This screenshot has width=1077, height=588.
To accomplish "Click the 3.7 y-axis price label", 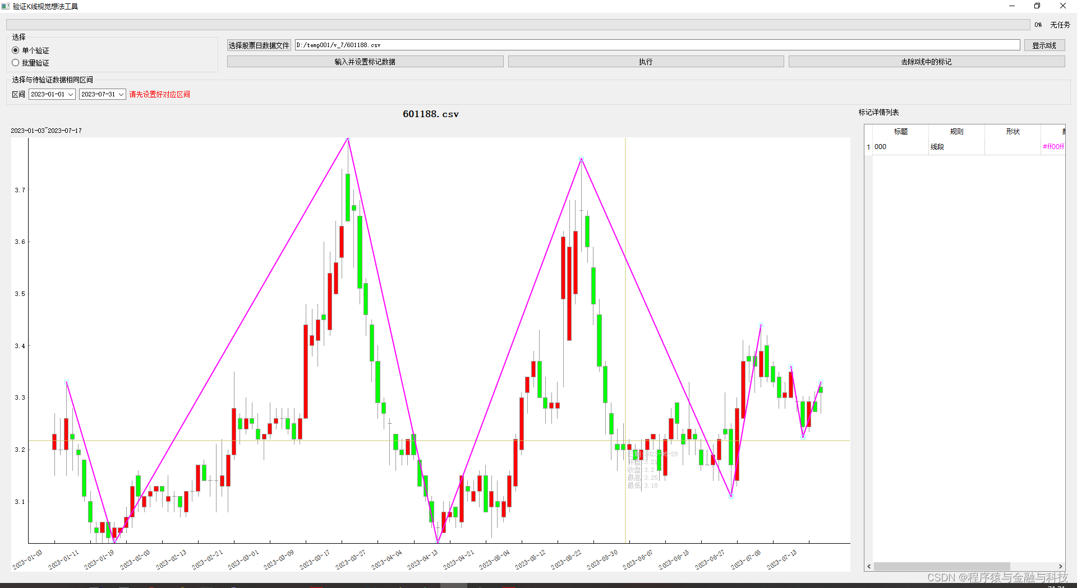I will tap(20, 190).
